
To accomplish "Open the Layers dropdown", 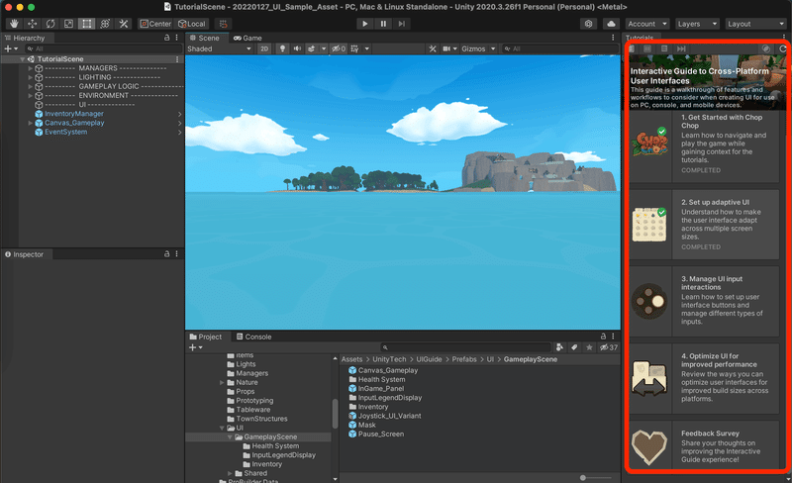I will coord(698,24).
